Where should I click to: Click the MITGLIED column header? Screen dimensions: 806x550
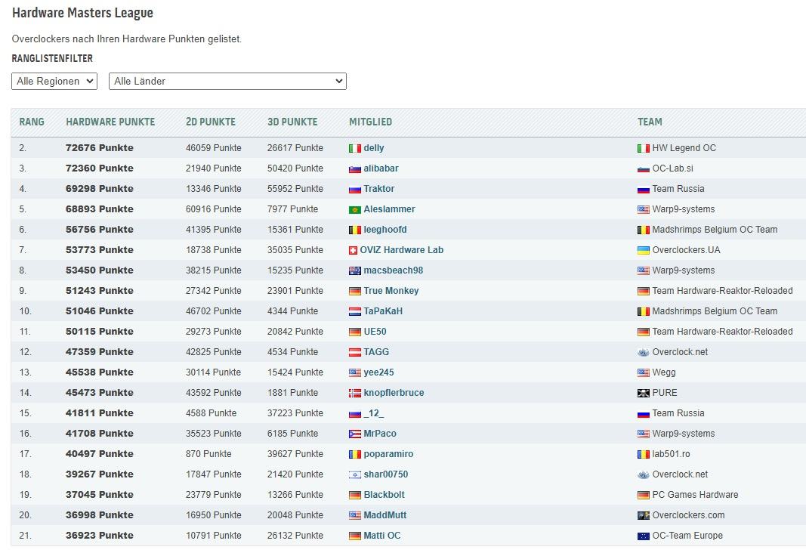tap(371, 122)
